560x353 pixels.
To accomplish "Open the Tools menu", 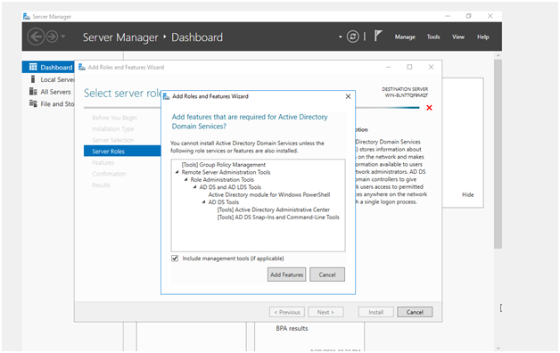I will (x=433, y=37).
